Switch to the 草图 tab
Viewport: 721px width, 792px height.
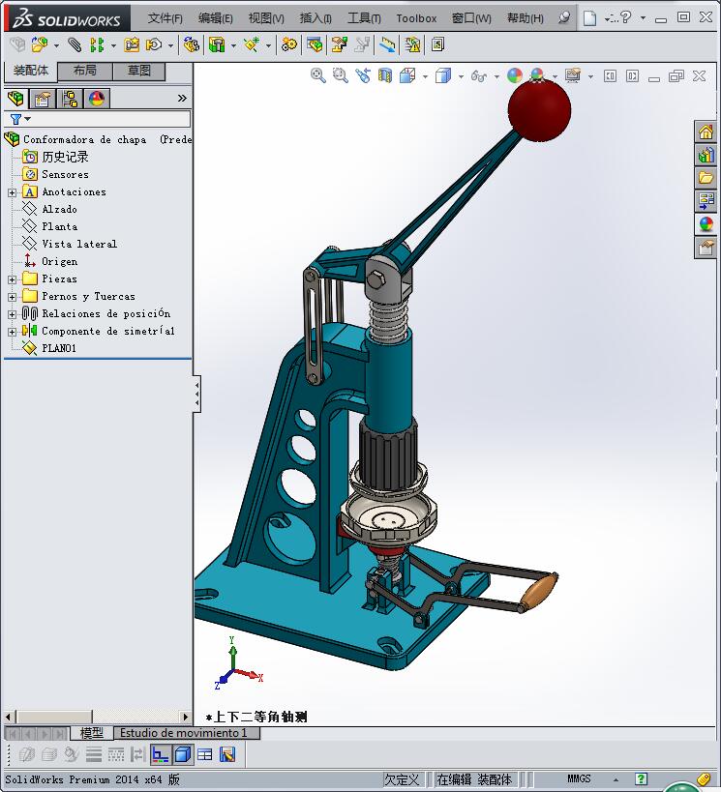click(139, 71)
